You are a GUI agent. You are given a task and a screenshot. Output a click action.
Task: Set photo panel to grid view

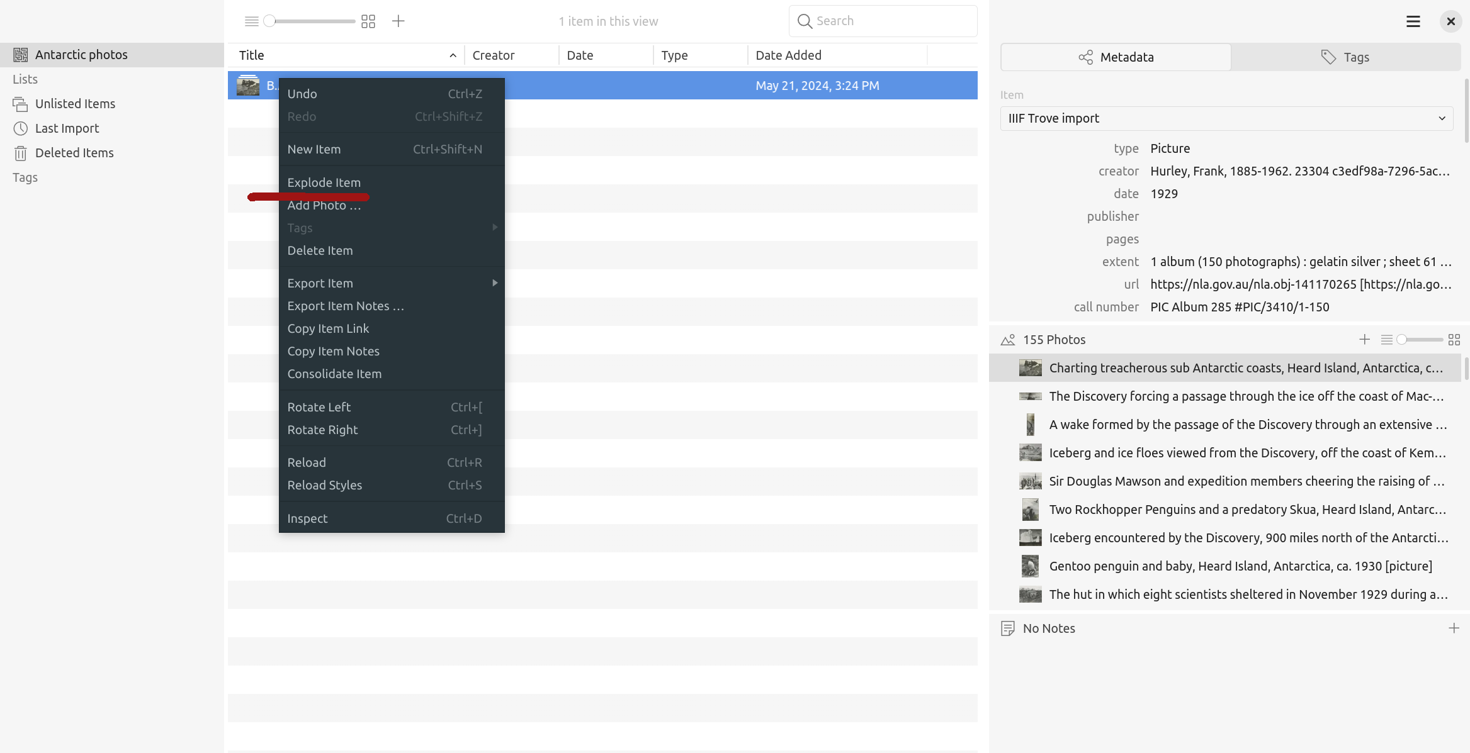pos(1454,340)
